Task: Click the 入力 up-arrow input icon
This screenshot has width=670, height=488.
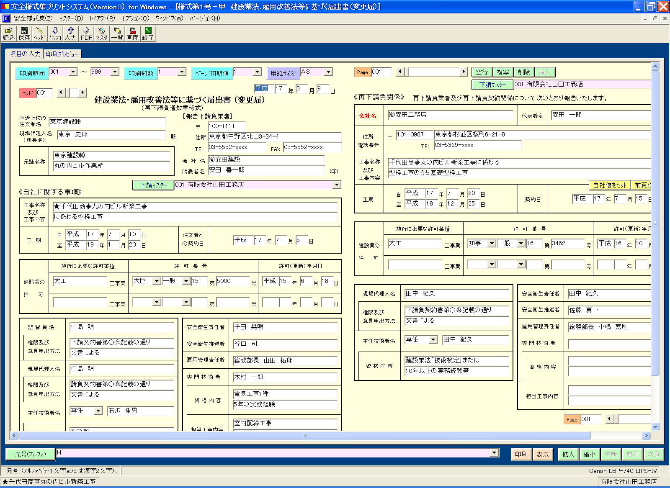Action: click(70, 33)
